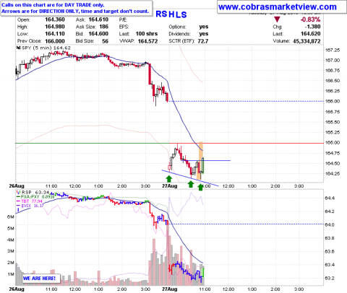The image size is (347, 293).
Task: Select the -0.83% percent change
Action: (310, 19)
